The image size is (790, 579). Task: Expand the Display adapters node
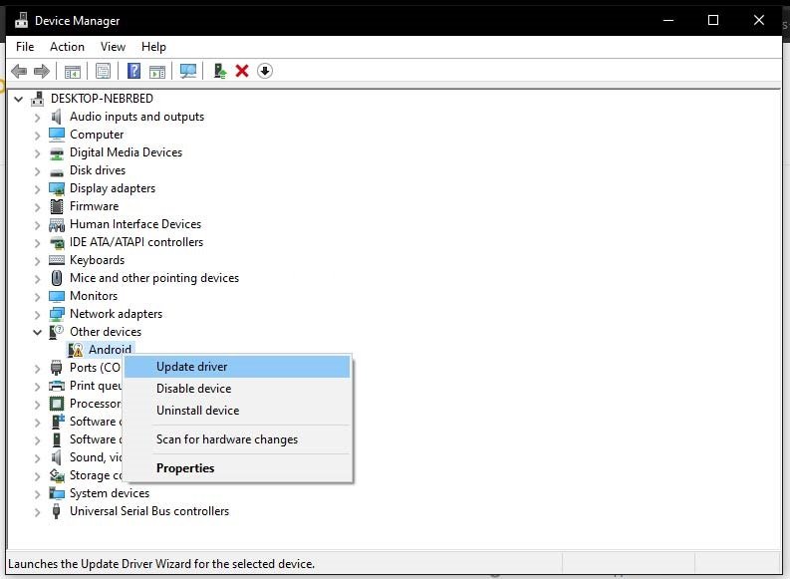[x=37, y=189]
